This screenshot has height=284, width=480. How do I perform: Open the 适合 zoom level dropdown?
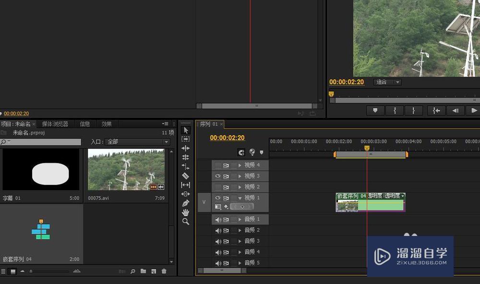click(387, 82)
